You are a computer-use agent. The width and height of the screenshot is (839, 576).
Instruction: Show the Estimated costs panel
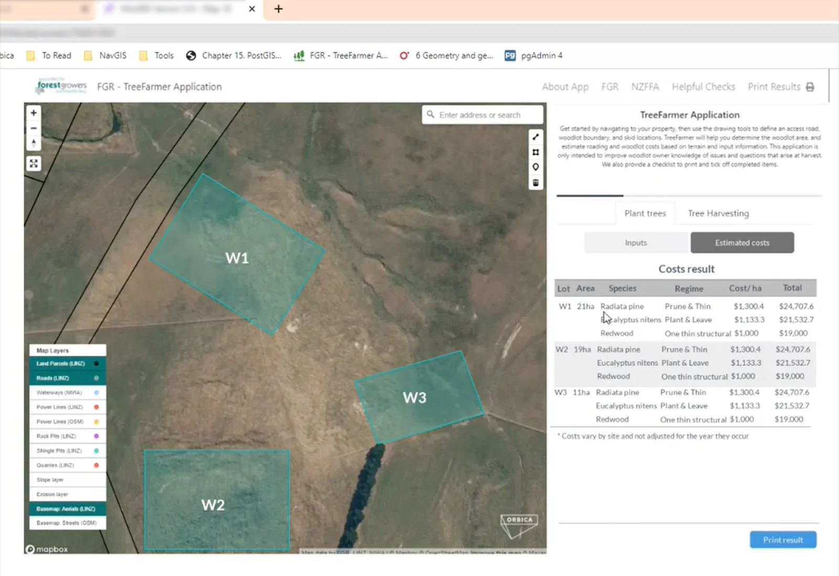pyautogui.click(x=742, y=243)
